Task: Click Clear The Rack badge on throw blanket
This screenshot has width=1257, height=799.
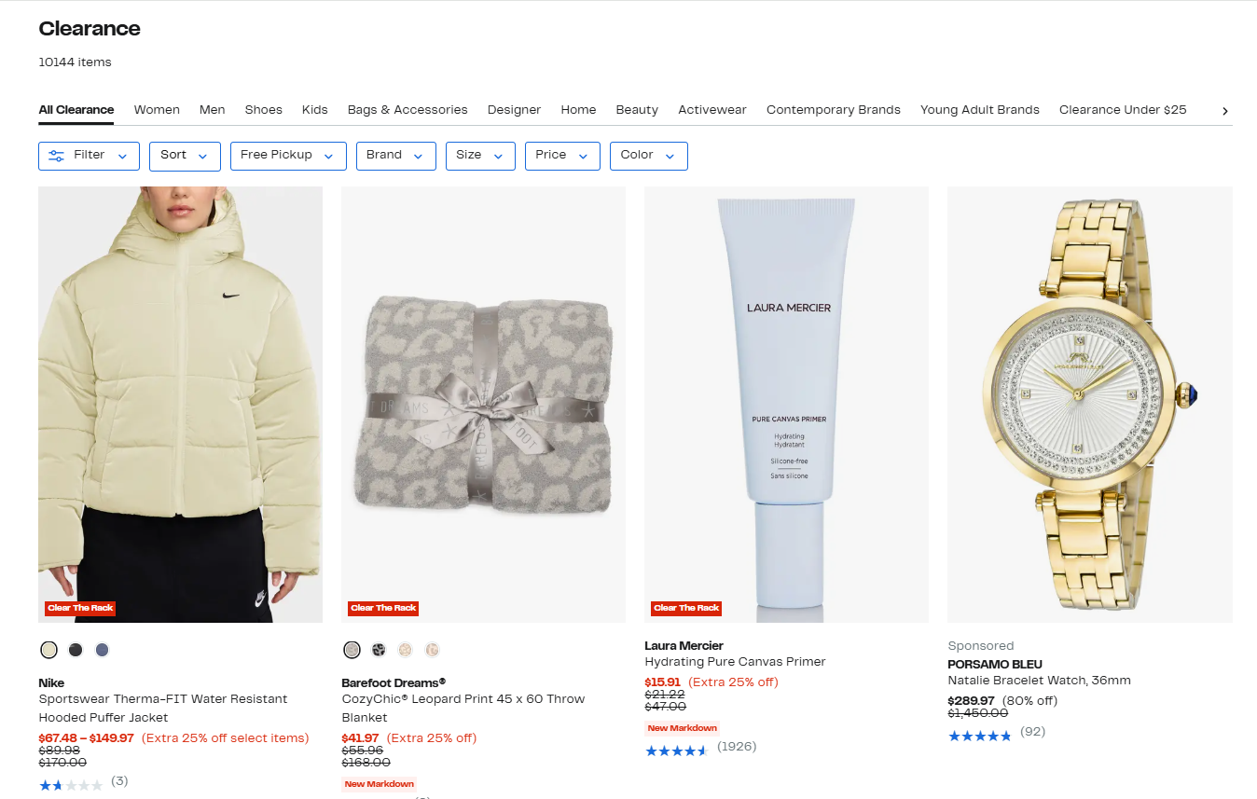Action: [383, 608]
